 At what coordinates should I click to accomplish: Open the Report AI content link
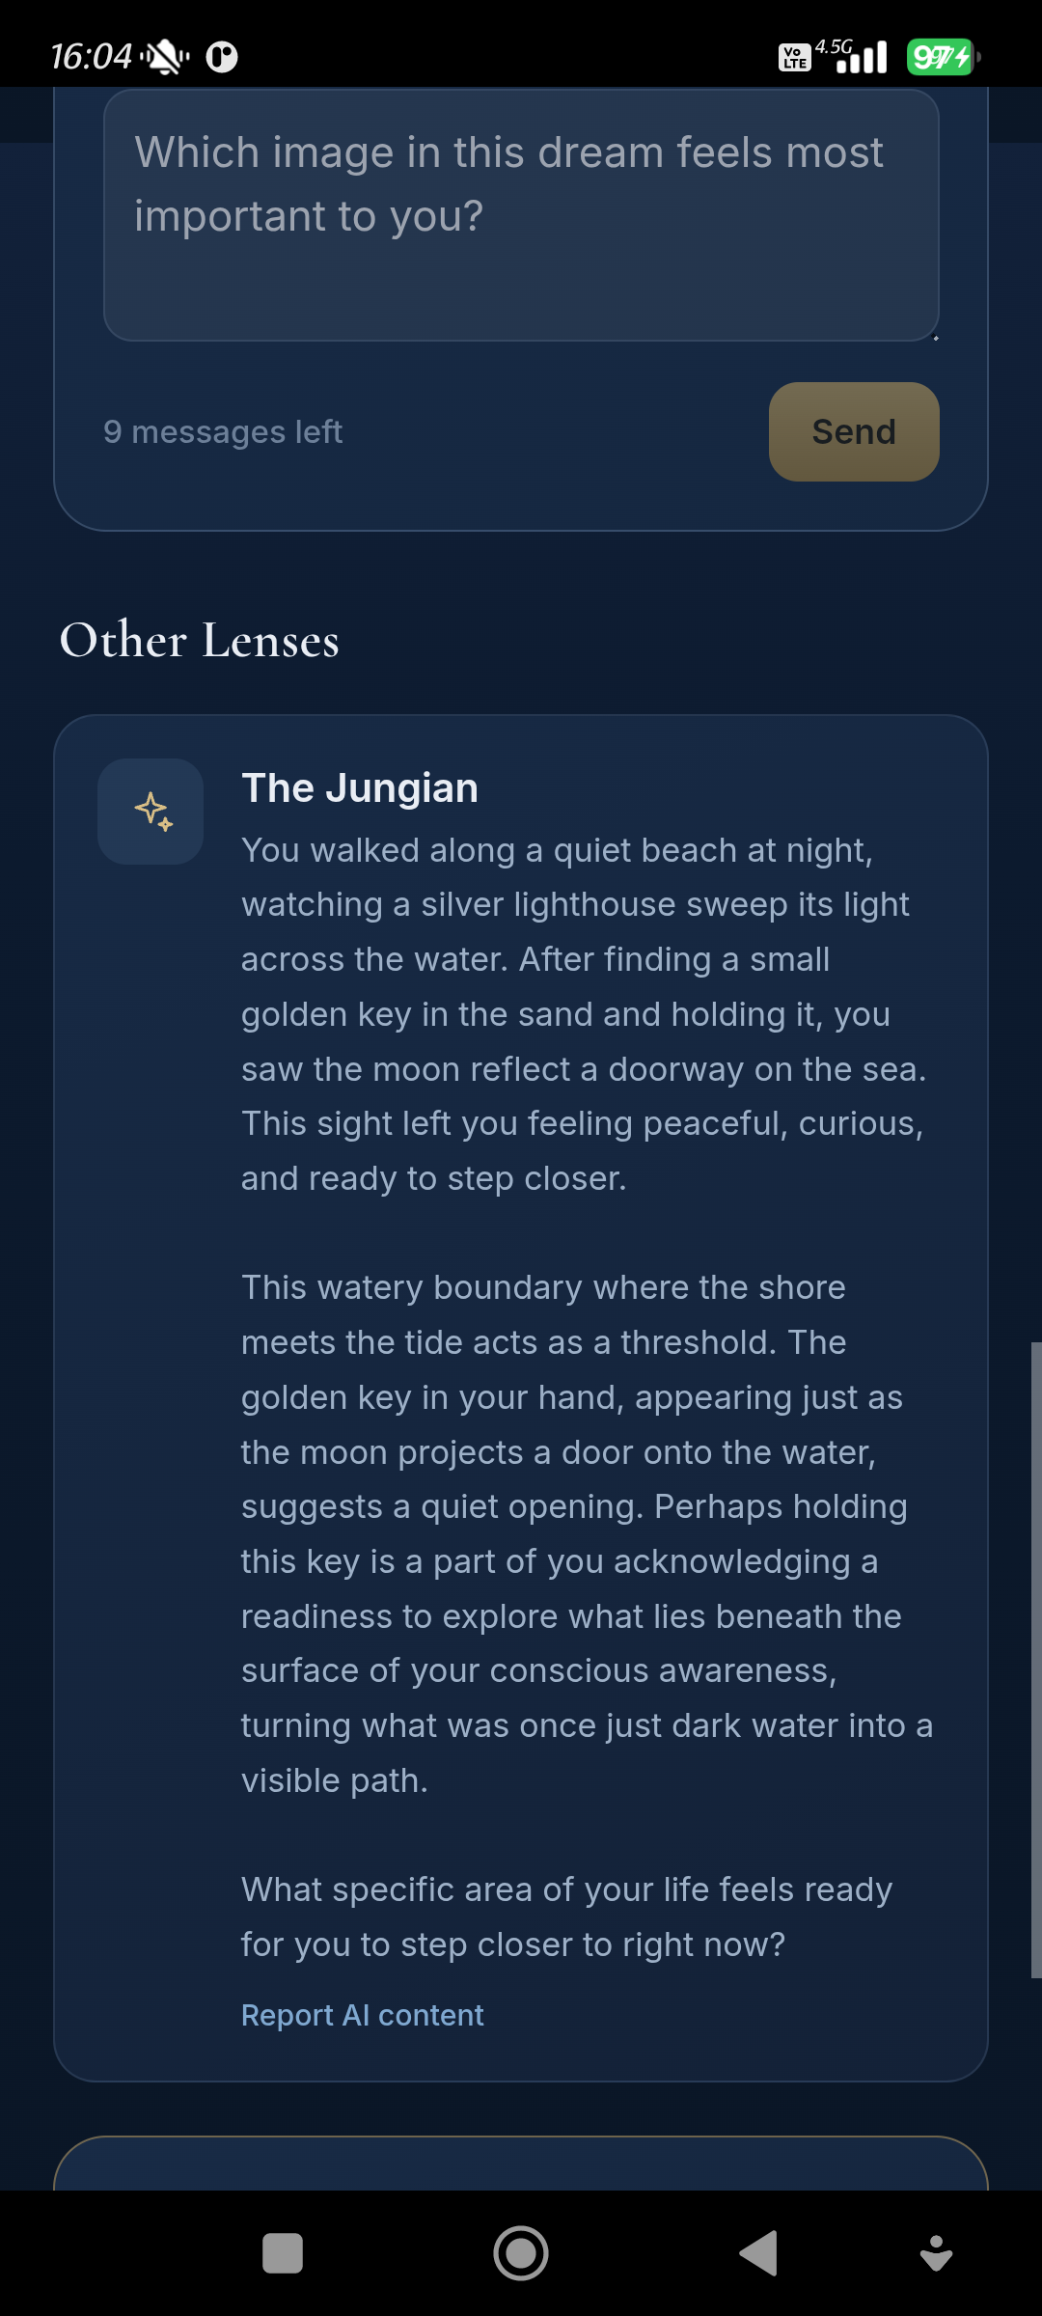coord(362,2015)
